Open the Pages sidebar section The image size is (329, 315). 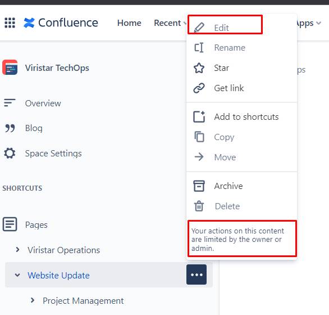(x=36, y=225)
